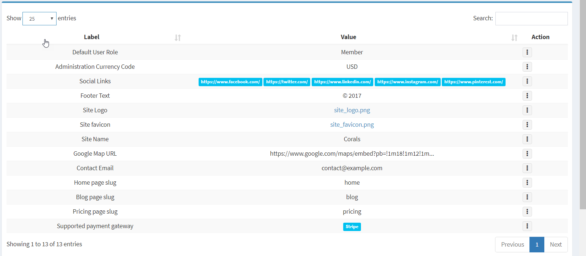Select page 1 in pagination
Viewport: 586px width, 256px height.
coord(537,245)
